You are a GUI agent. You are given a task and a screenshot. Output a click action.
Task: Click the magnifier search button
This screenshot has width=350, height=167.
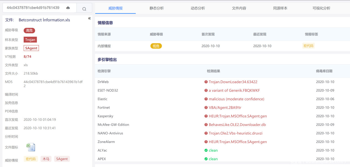[x=84, y=9]
